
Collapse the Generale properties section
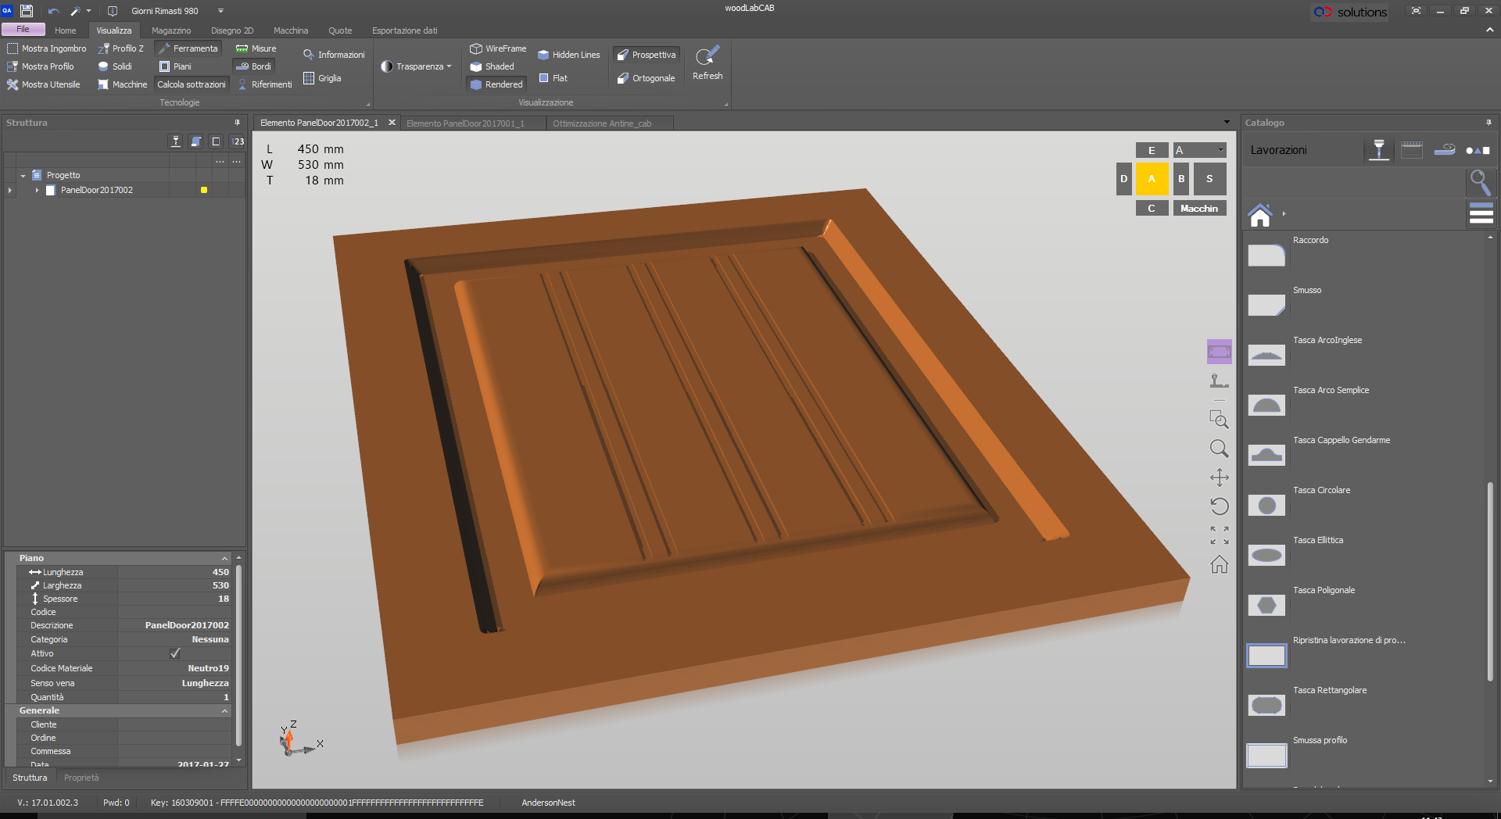click(x=224, y=711)
